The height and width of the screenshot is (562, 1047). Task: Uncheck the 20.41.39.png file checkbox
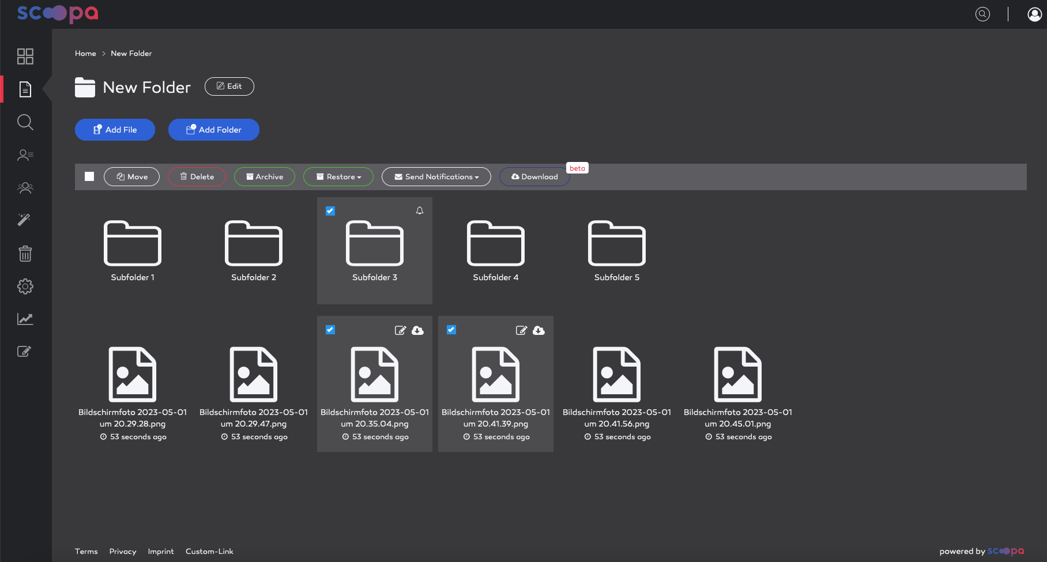(451, 330)
